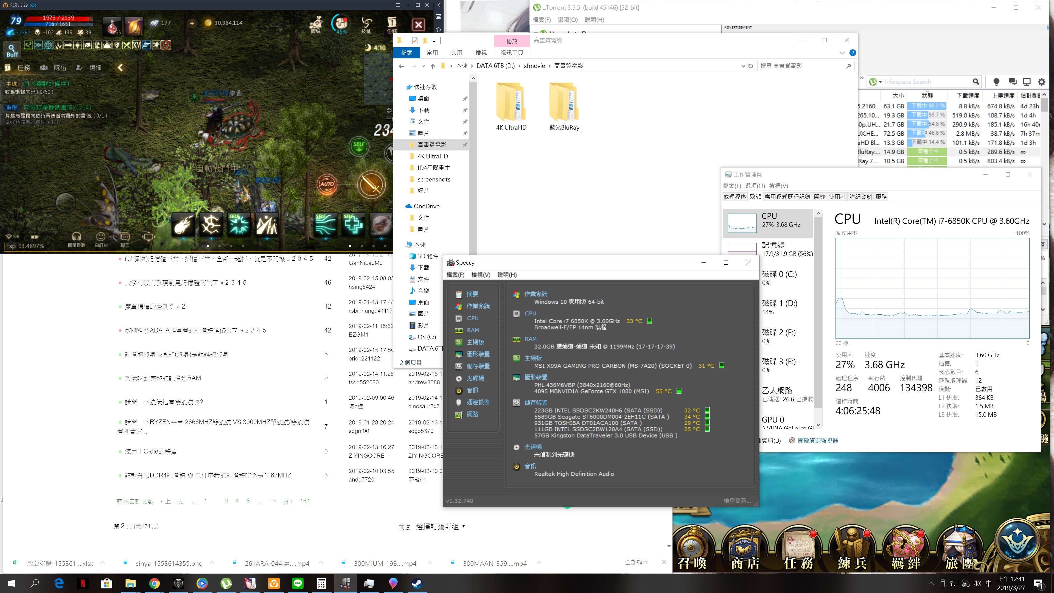Open LINE from the taskbar

pos(298,583)
